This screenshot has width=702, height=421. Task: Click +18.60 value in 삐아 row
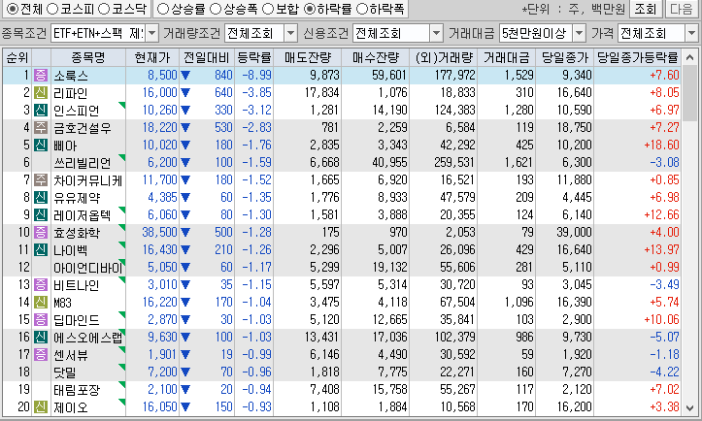pos(662,145)
